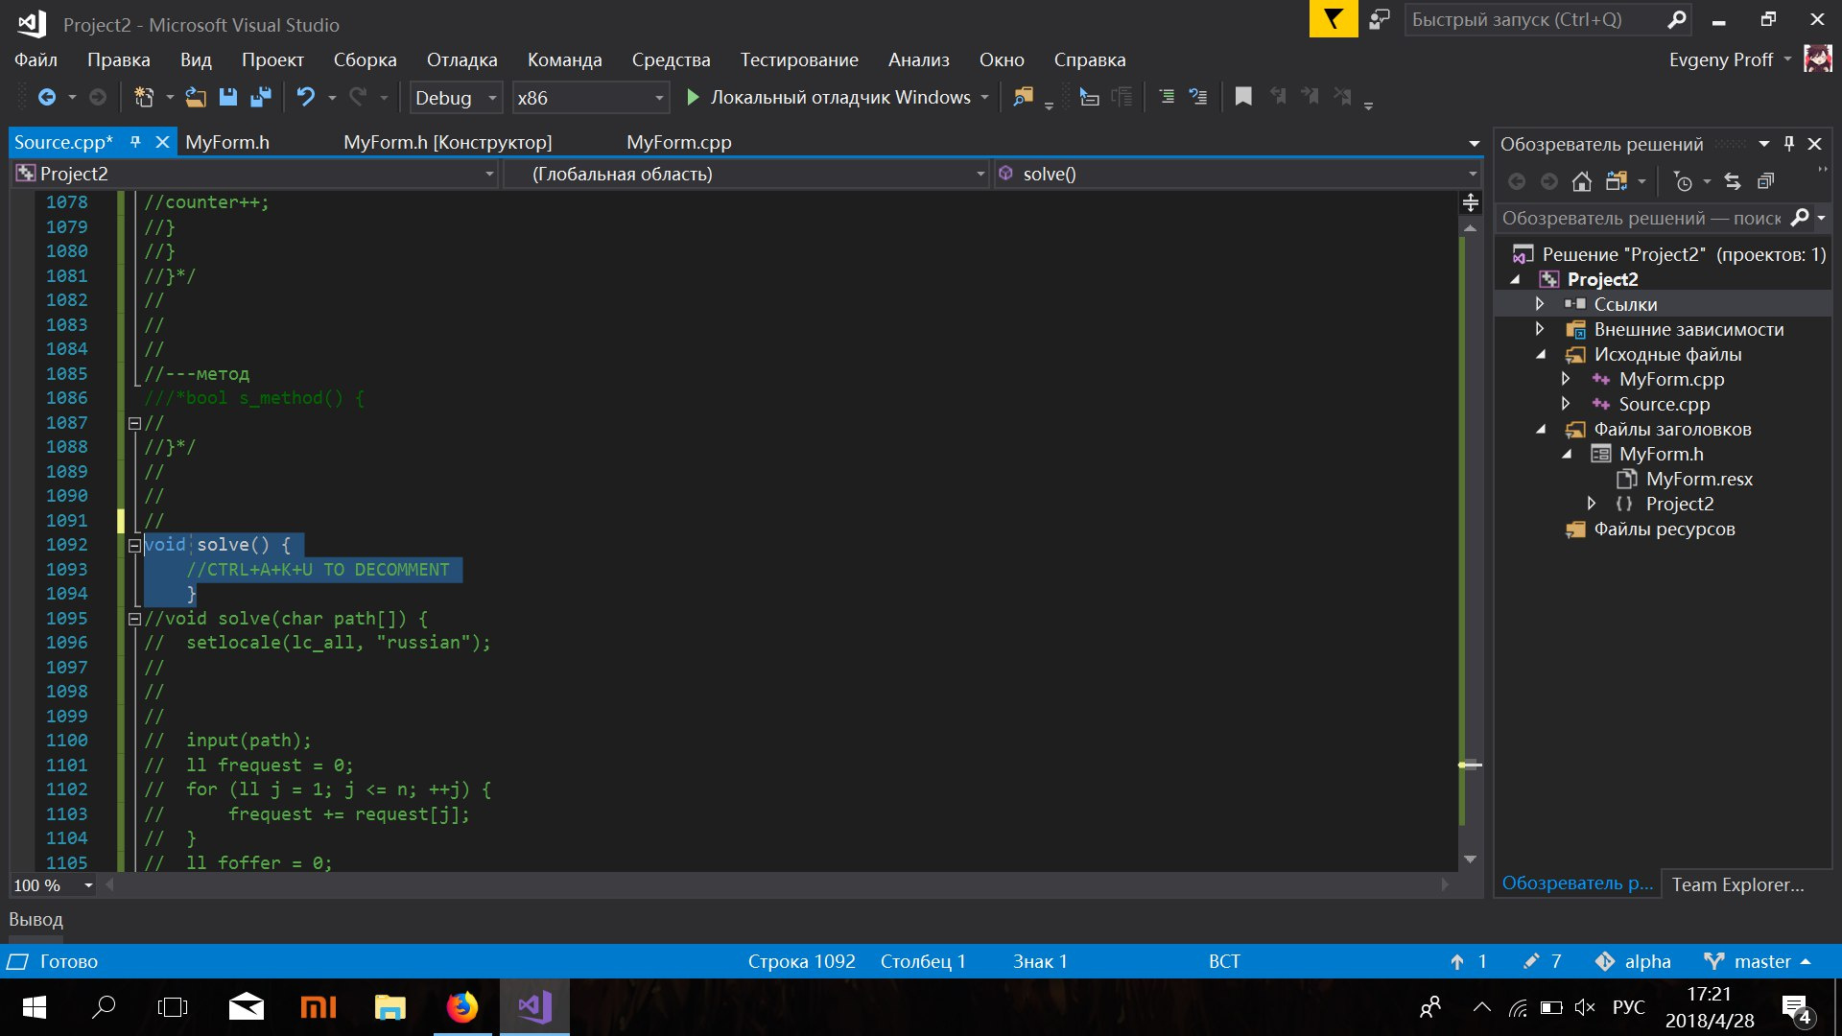The image size is (1842, 1036).
Task: Open the Глобальная область dropdown
Action: pyautogui.click(x=746, y=174)
